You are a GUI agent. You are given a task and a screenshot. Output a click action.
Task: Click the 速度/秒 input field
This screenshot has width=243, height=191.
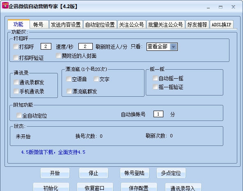pyautogui.click(x=46, y=46)
